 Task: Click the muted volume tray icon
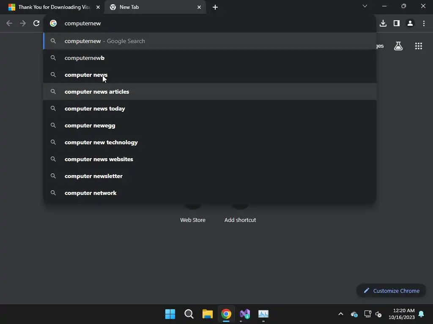click(378, 314)
